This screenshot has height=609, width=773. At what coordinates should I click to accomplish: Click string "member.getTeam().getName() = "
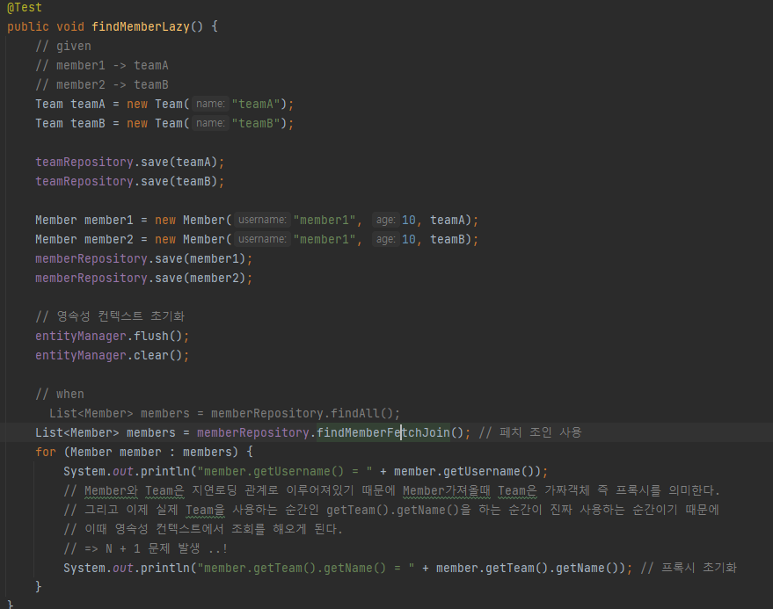click(306, 568)
